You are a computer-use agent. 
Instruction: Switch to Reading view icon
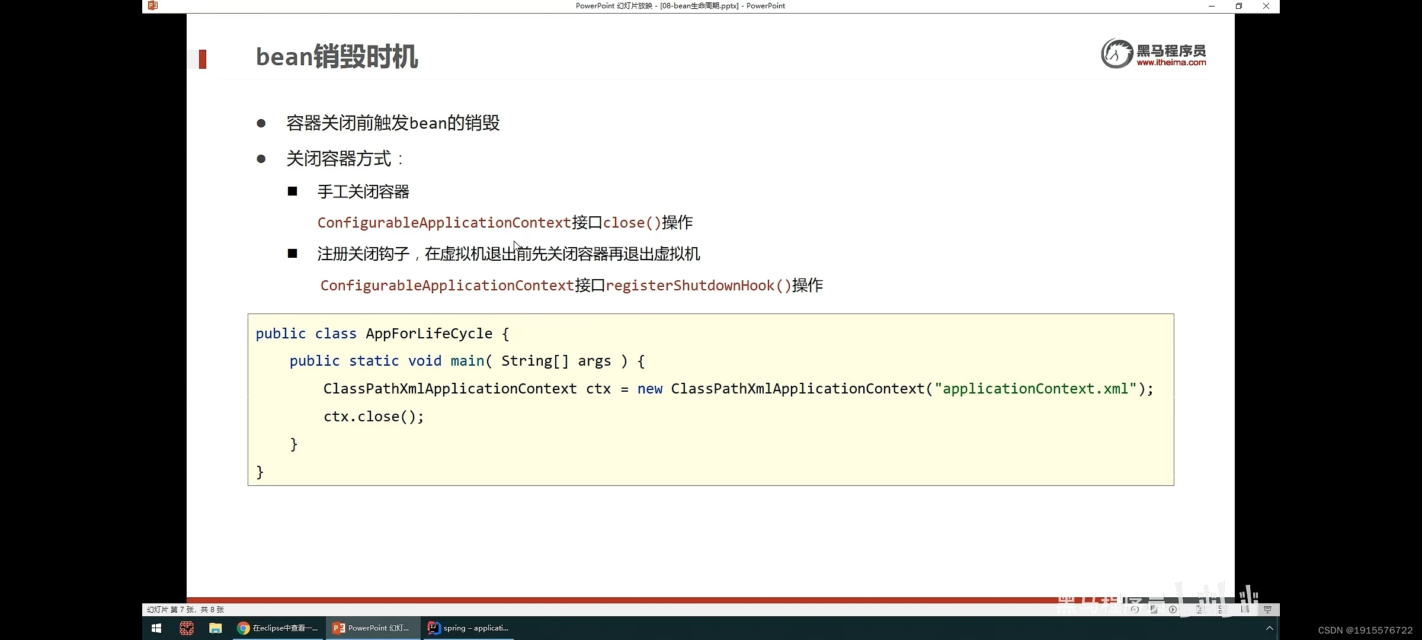click(x=1245, y=609)
